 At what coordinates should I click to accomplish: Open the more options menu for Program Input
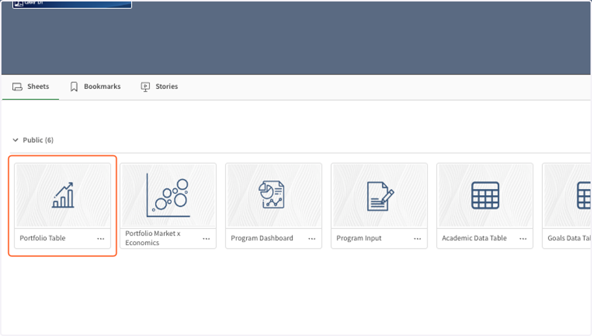[x=417, y=239]
